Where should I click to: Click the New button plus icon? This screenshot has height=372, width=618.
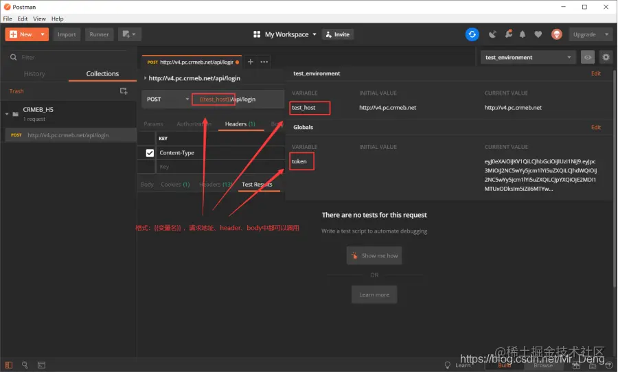click(x=14, y=34)
